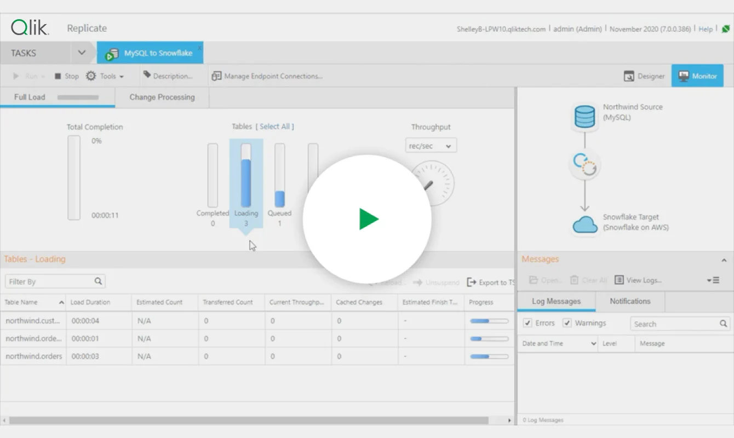
Task: Stop the running task
Action: pyautogui.click(x=66, y=76)
